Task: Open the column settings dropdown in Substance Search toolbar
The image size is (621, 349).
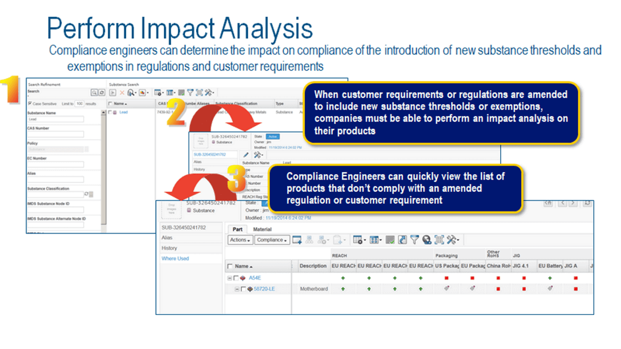Action: click(x=171, y=93)
